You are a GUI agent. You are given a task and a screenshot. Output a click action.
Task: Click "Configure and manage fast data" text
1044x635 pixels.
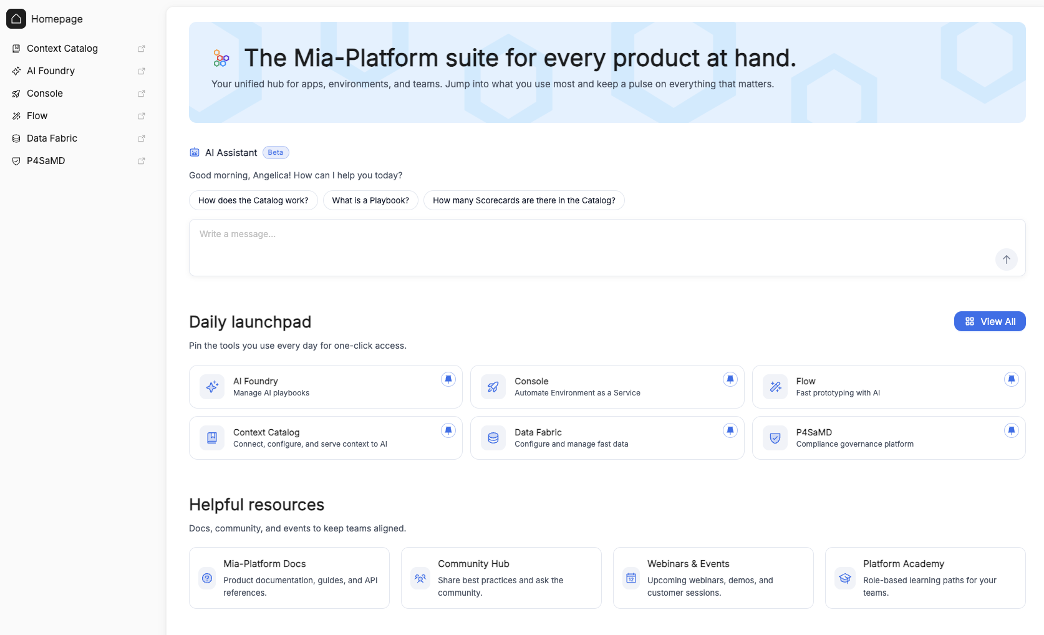pyautogui.click(x=571, y=444)
